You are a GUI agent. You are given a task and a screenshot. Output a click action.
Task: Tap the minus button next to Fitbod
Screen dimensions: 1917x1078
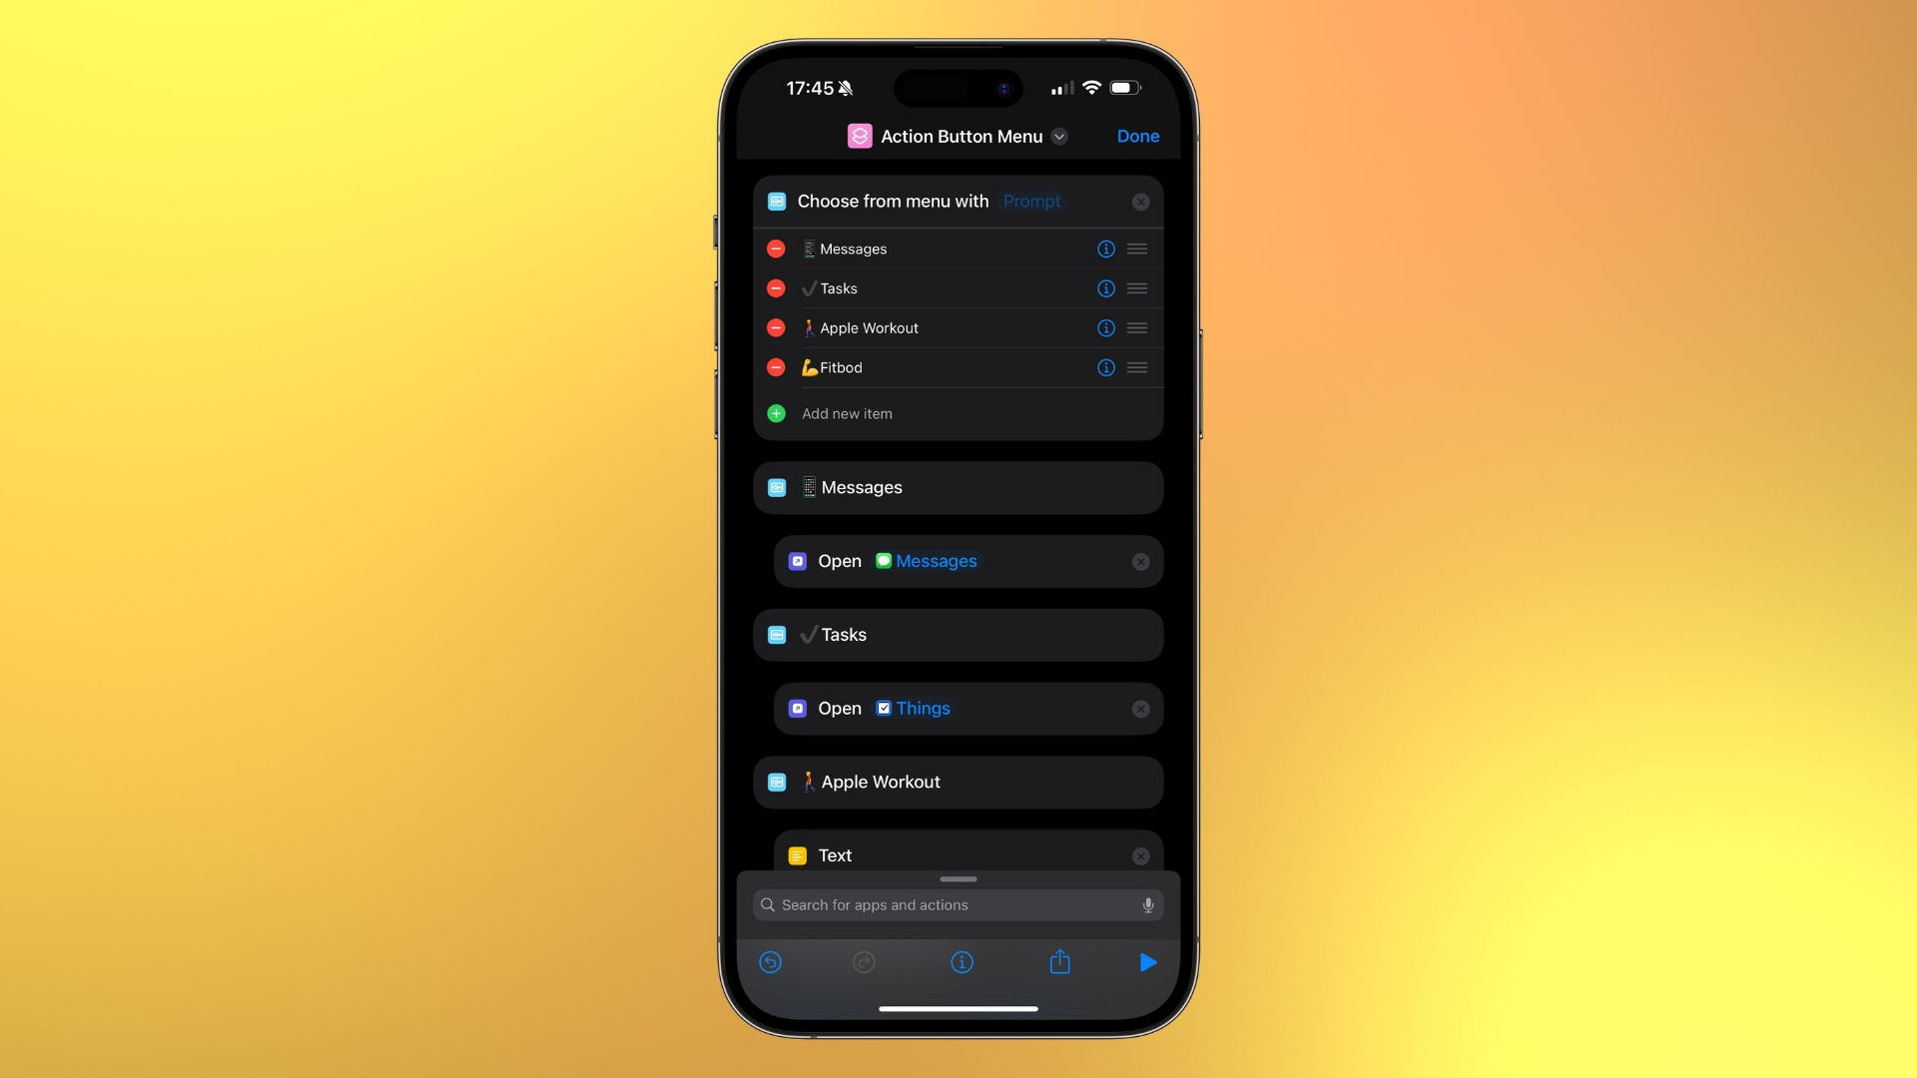(x=777, y=367)
